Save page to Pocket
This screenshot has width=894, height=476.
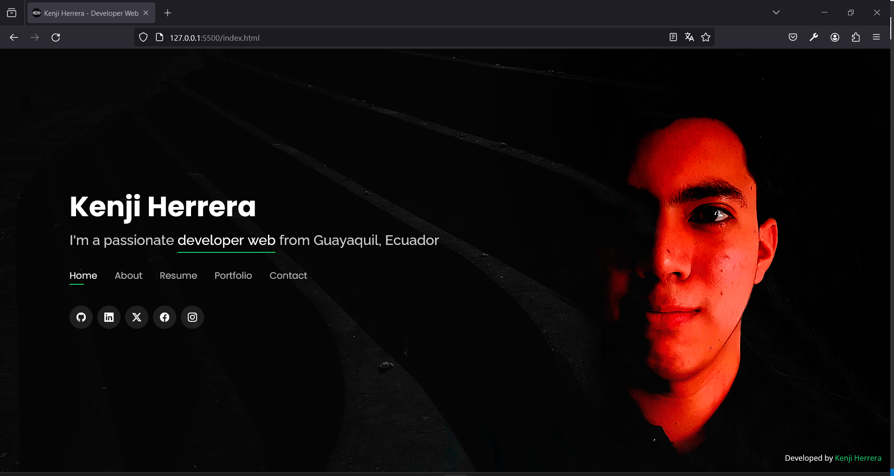pyautogui.click(x=793, y=38)
